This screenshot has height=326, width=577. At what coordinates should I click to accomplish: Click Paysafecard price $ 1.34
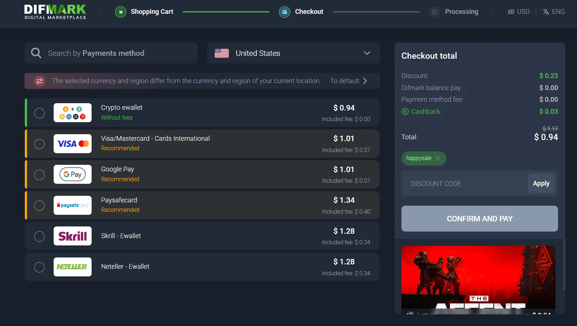pos(344,200)
